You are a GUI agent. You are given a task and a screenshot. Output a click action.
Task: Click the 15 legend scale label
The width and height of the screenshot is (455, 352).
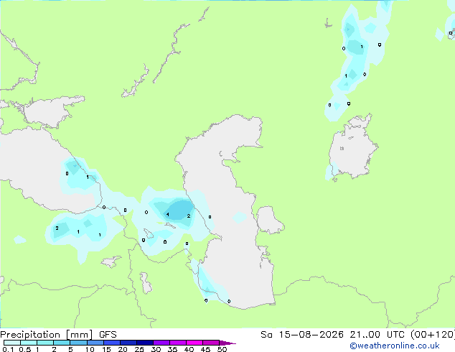click(x=106, y=349)
